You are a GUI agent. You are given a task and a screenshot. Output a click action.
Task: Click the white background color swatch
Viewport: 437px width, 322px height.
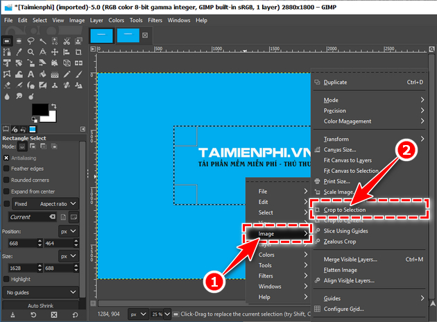pos(53,119)
